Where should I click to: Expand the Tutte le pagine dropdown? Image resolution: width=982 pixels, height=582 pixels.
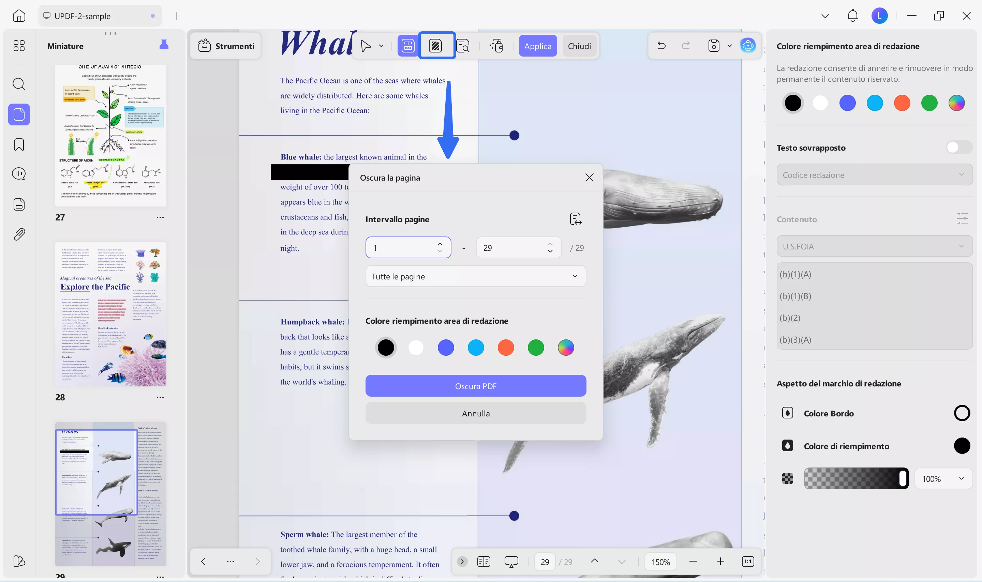tap(476, 276)
